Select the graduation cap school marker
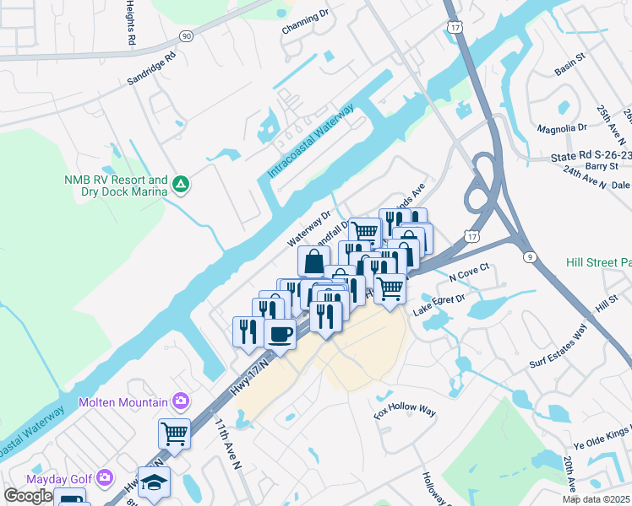 pos(154,483)
